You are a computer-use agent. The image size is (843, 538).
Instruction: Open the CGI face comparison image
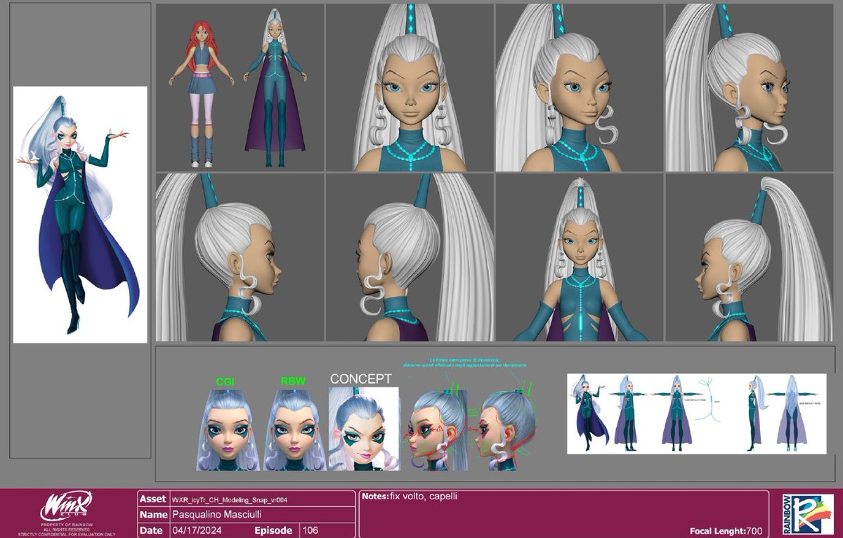228,429
